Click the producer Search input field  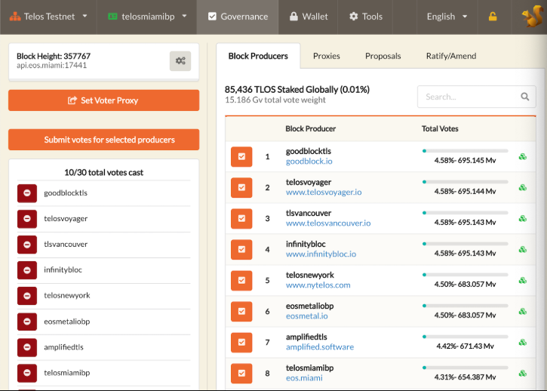(477, 97)
